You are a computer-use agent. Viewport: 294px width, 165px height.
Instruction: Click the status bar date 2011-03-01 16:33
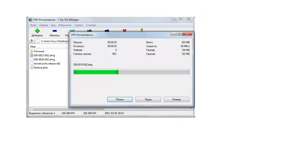(114, 113)
